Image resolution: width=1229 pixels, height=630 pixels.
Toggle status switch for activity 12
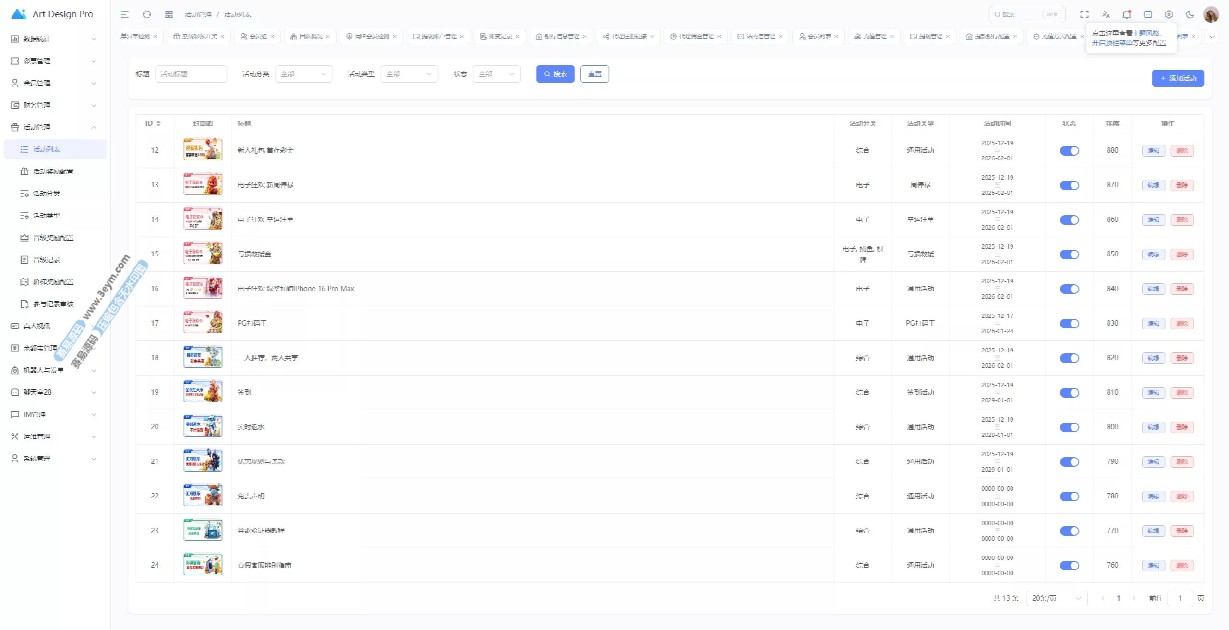point(1069,151)
